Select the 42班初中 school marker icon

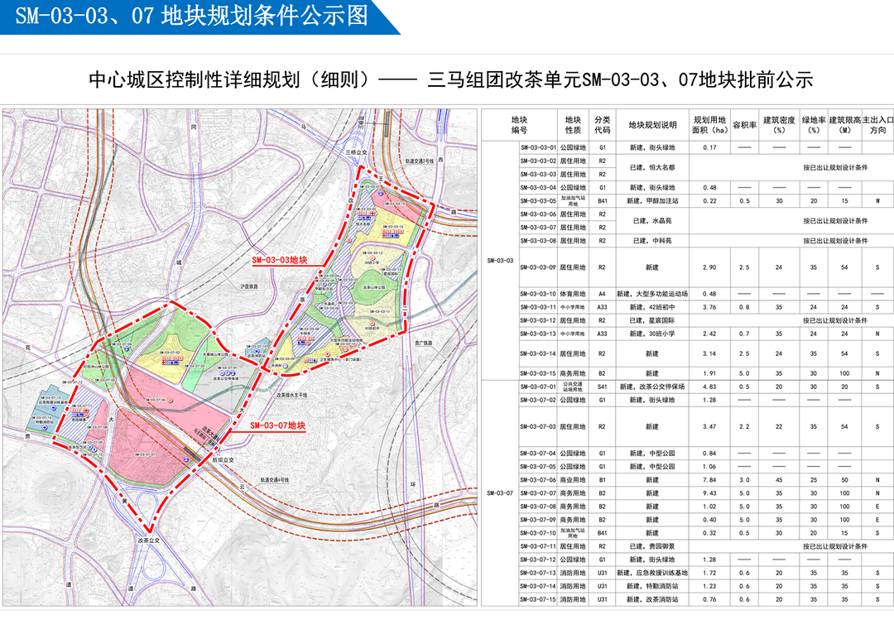tap(372, 323)
